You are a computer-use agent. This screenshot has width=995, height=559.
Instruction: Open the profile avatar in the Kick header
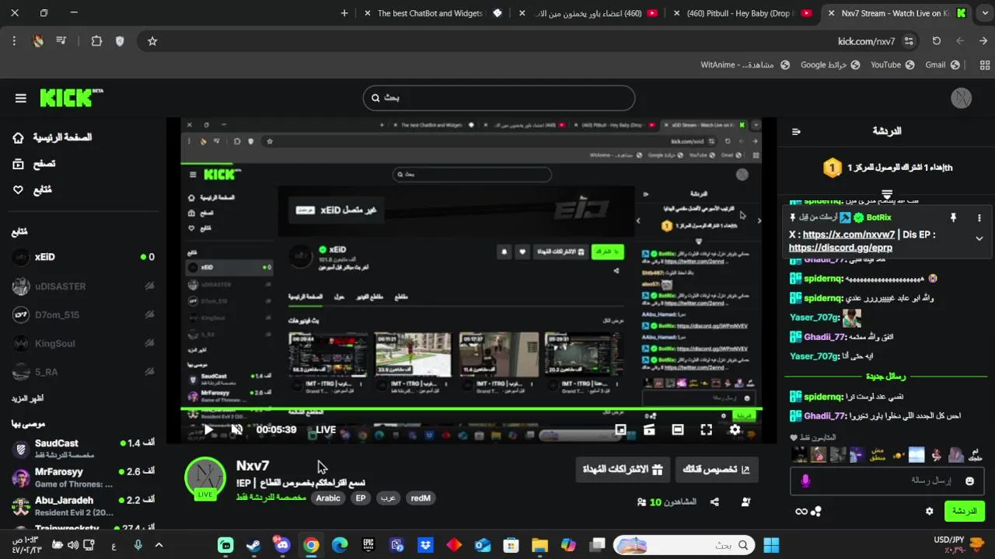962,98
